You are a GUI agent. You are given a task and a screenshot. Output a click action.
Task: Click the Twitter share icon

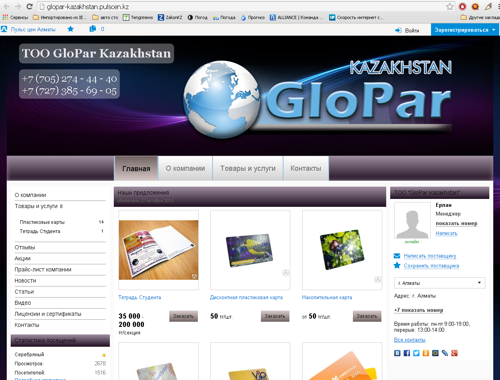(416, 353)
